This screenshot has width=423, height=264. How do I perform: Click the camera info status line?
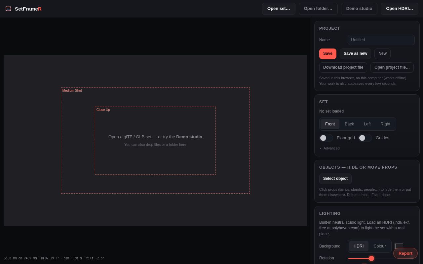click(54, 258)
